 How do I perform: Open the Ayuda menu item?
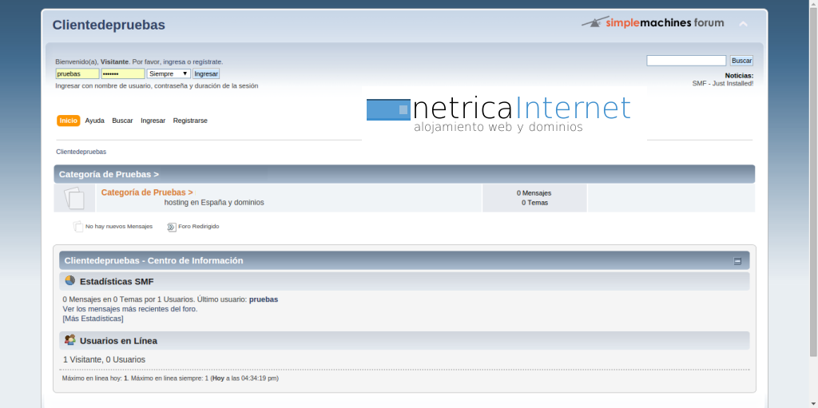pos(94,121)
